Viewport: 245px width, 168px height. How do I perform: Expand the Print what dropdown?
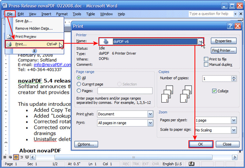point(150,114)
